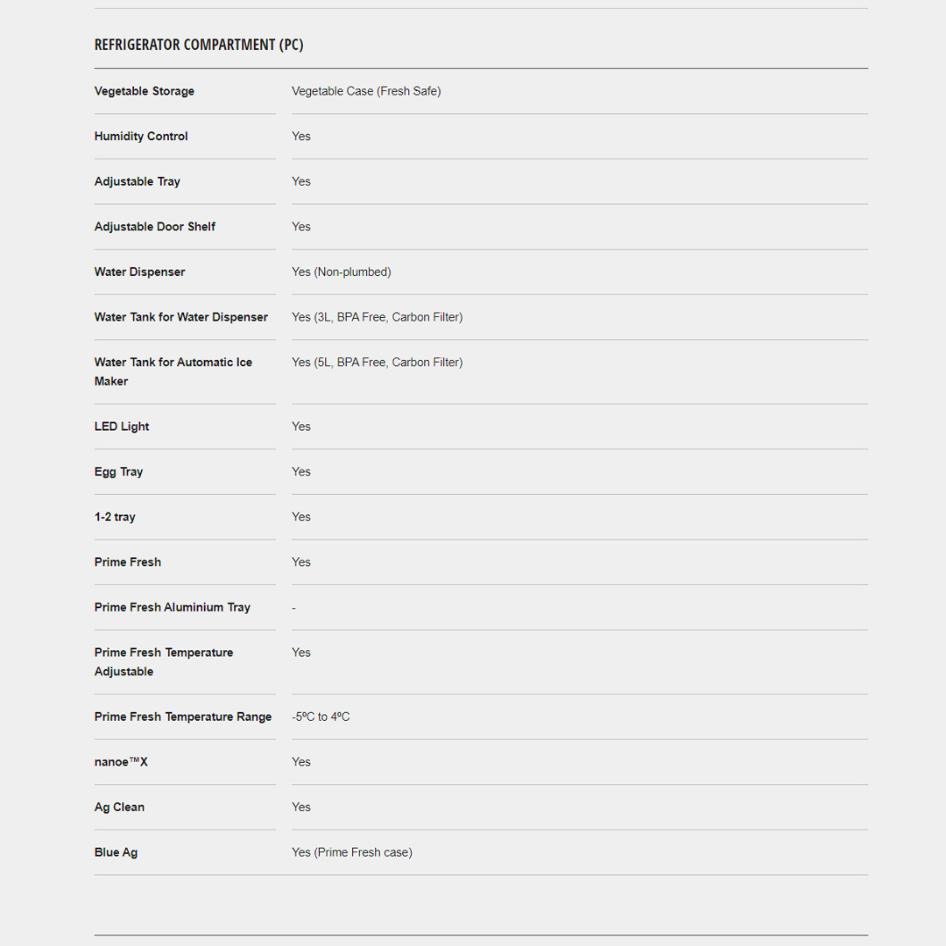
Task: Click the 5L BPA Free Carbon Filter value
Action: [x=377, y=363]
